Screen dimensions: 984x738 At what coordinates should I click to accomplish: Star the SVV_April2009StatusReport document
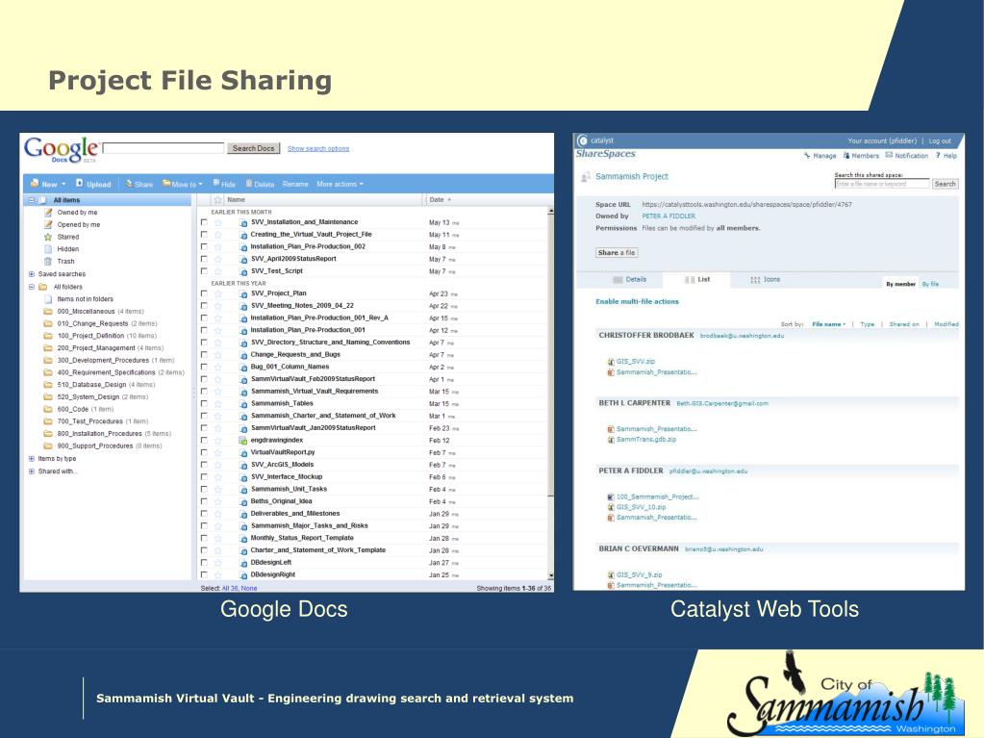pyautogui.click(x=217, y=259)
